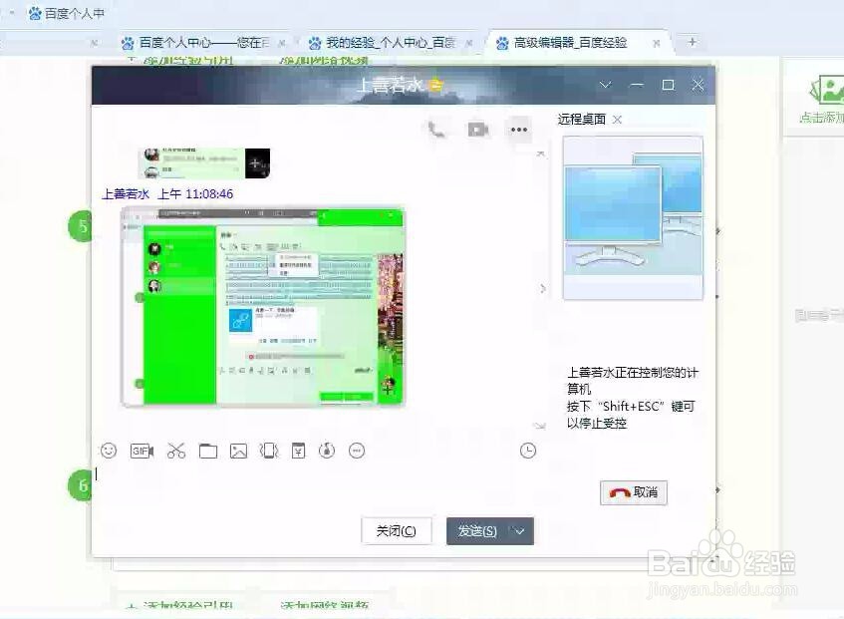
Task: Click the send picture icon
Action: point(238,452)
